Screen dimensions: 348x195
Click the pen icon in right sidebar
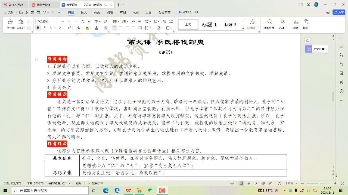coord(342,46)
